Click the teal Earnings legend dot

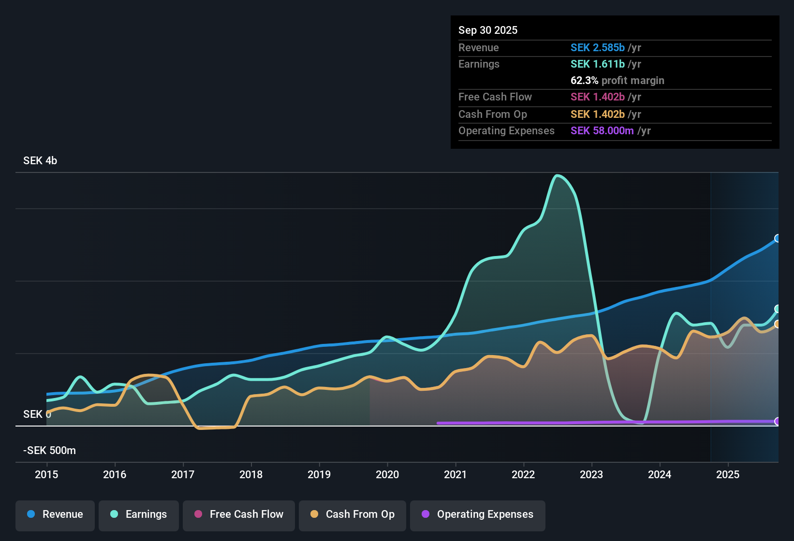pos(114,514)
